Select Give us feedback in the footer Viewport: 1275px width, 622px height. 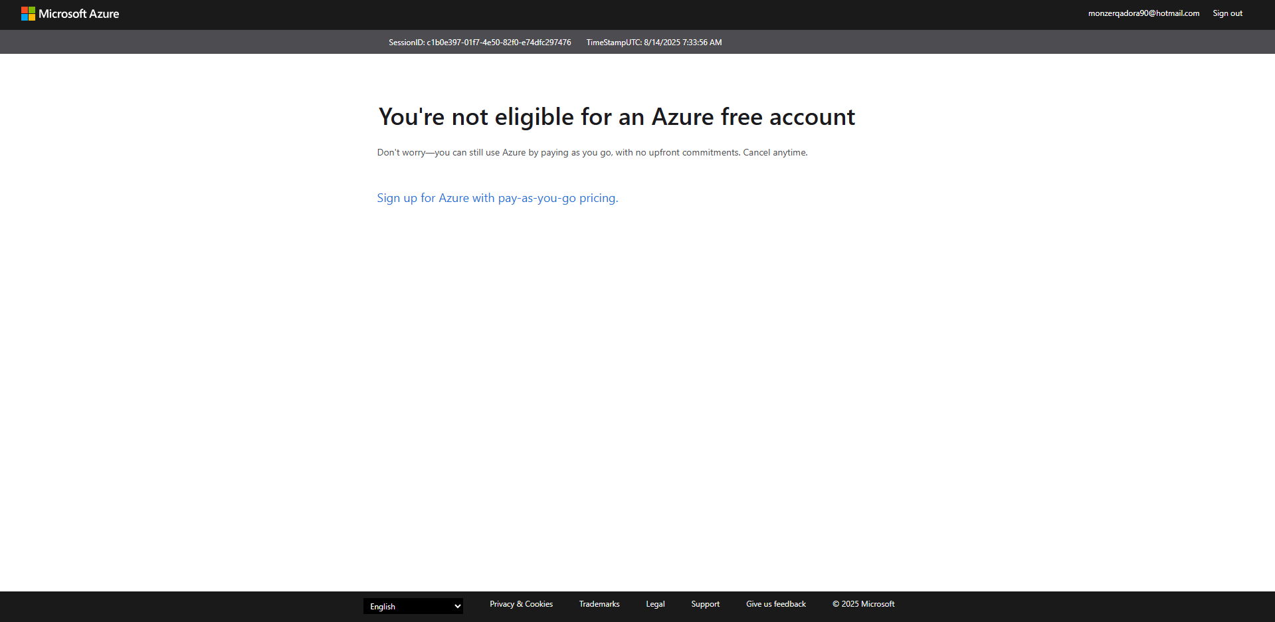pyautogui.click(x=775, y=604)
